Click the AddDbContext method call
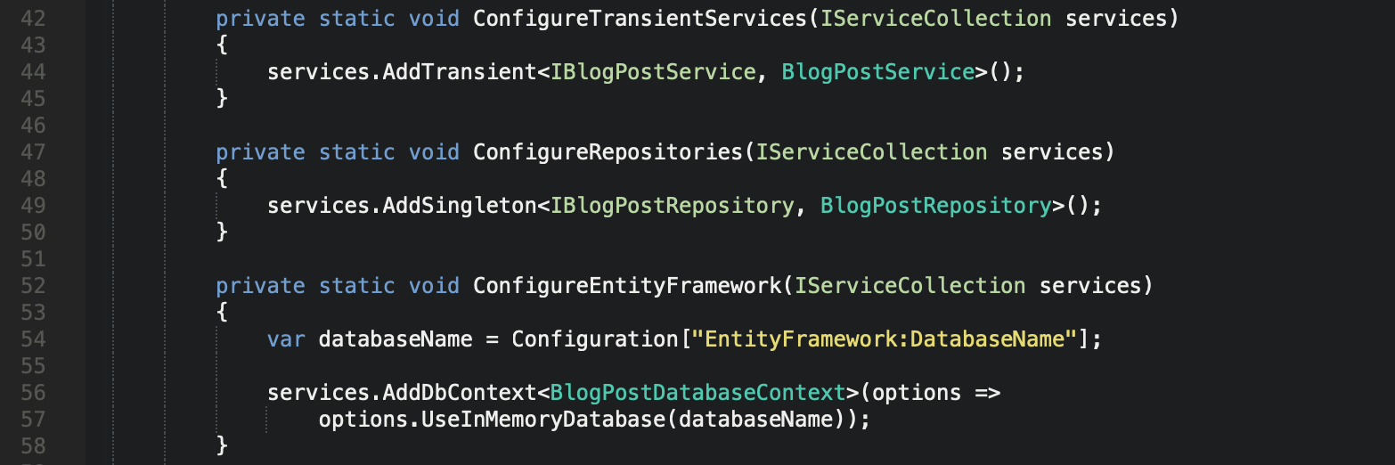Screen dimensions: 1395x465 (460, 392)
